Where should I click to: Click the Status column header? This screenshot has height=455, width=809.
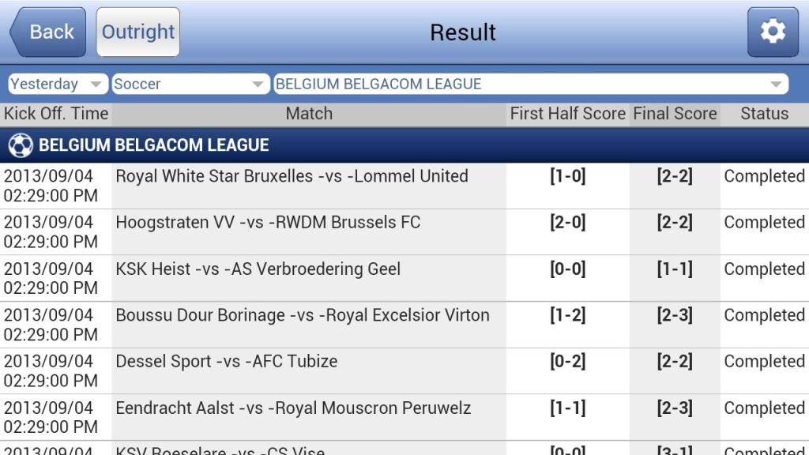coord(764,114)
